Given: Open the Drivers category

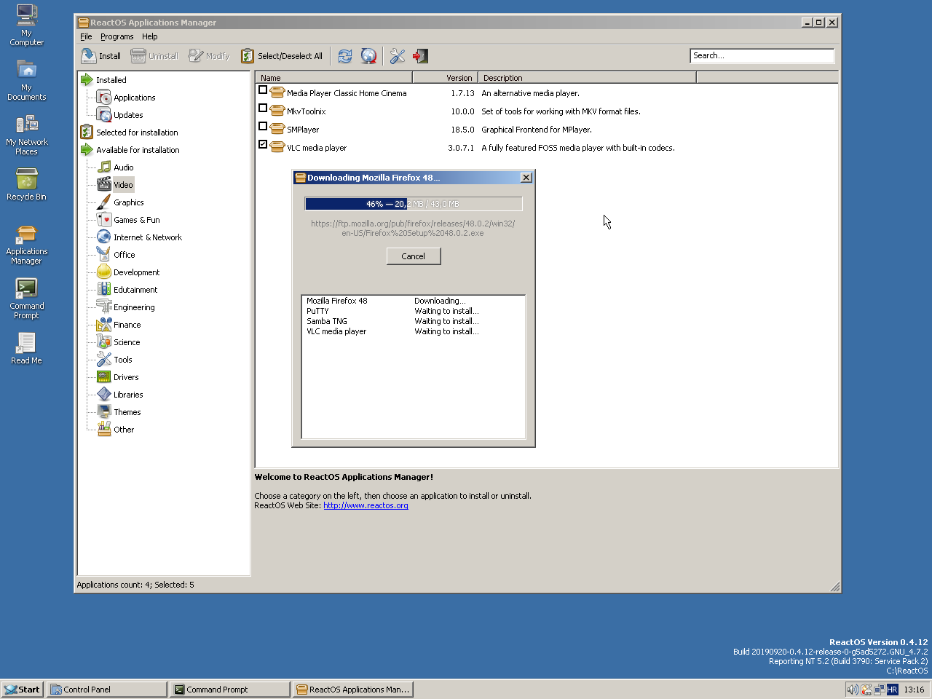Looking at the screenshot, I should [x=126, y=377].
